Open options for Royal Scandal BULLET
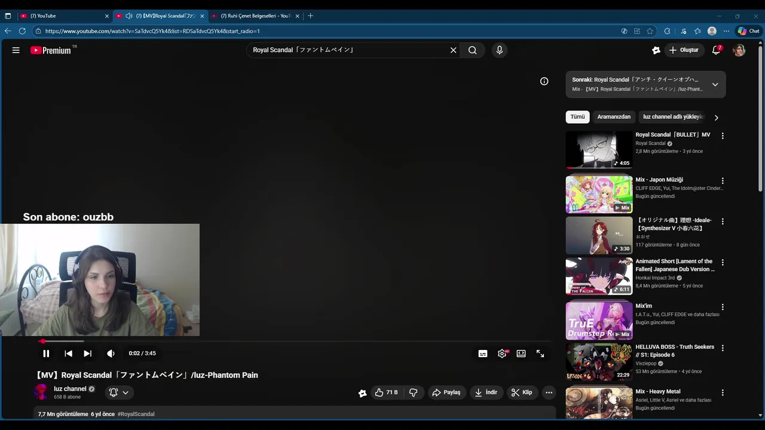Viewport: 765px width, 430px height. 723,136
